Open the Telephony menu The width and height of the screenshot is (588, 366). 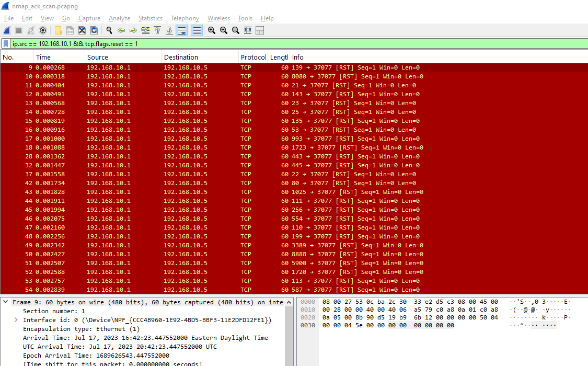click(x=185, y=18)
